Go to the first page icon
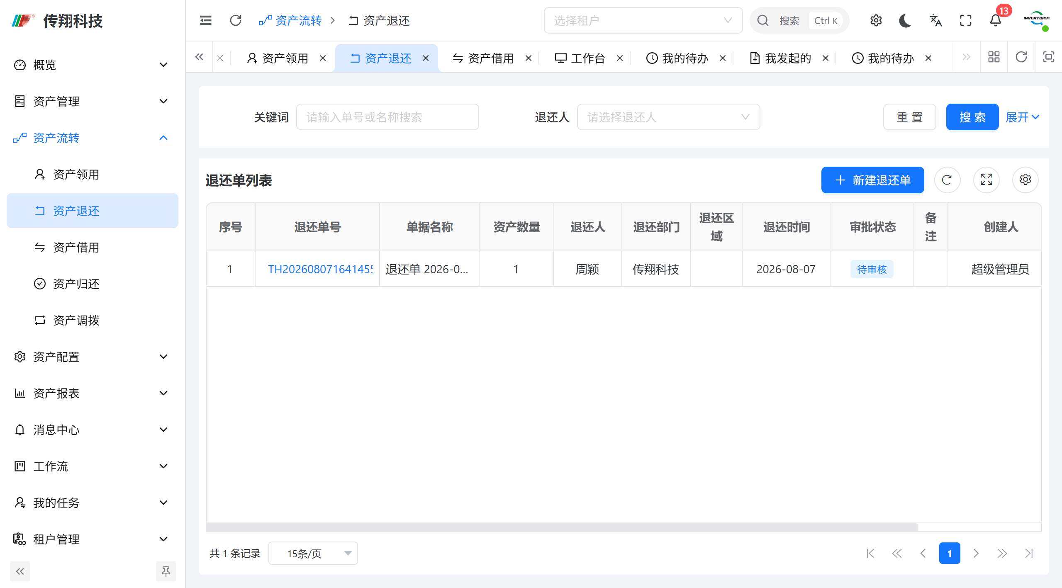Screen dimensions: 1062x588 click(870, 553)
